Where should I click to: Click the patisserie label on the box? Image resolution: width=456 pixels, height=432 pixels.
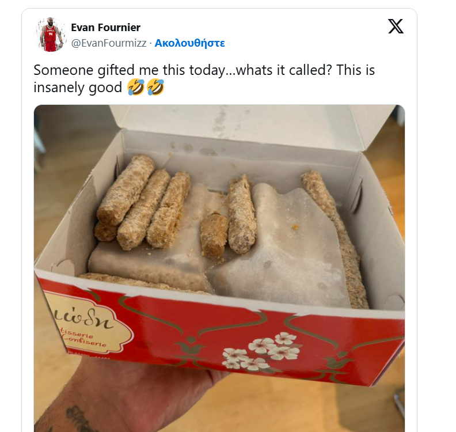(x=88, y=324)
